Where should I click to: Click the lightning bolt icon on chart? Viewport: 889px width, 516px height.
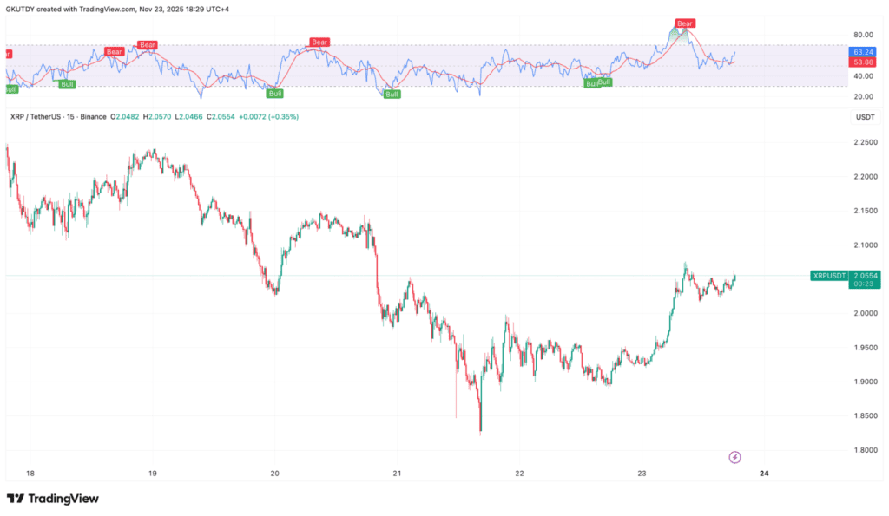735,457
